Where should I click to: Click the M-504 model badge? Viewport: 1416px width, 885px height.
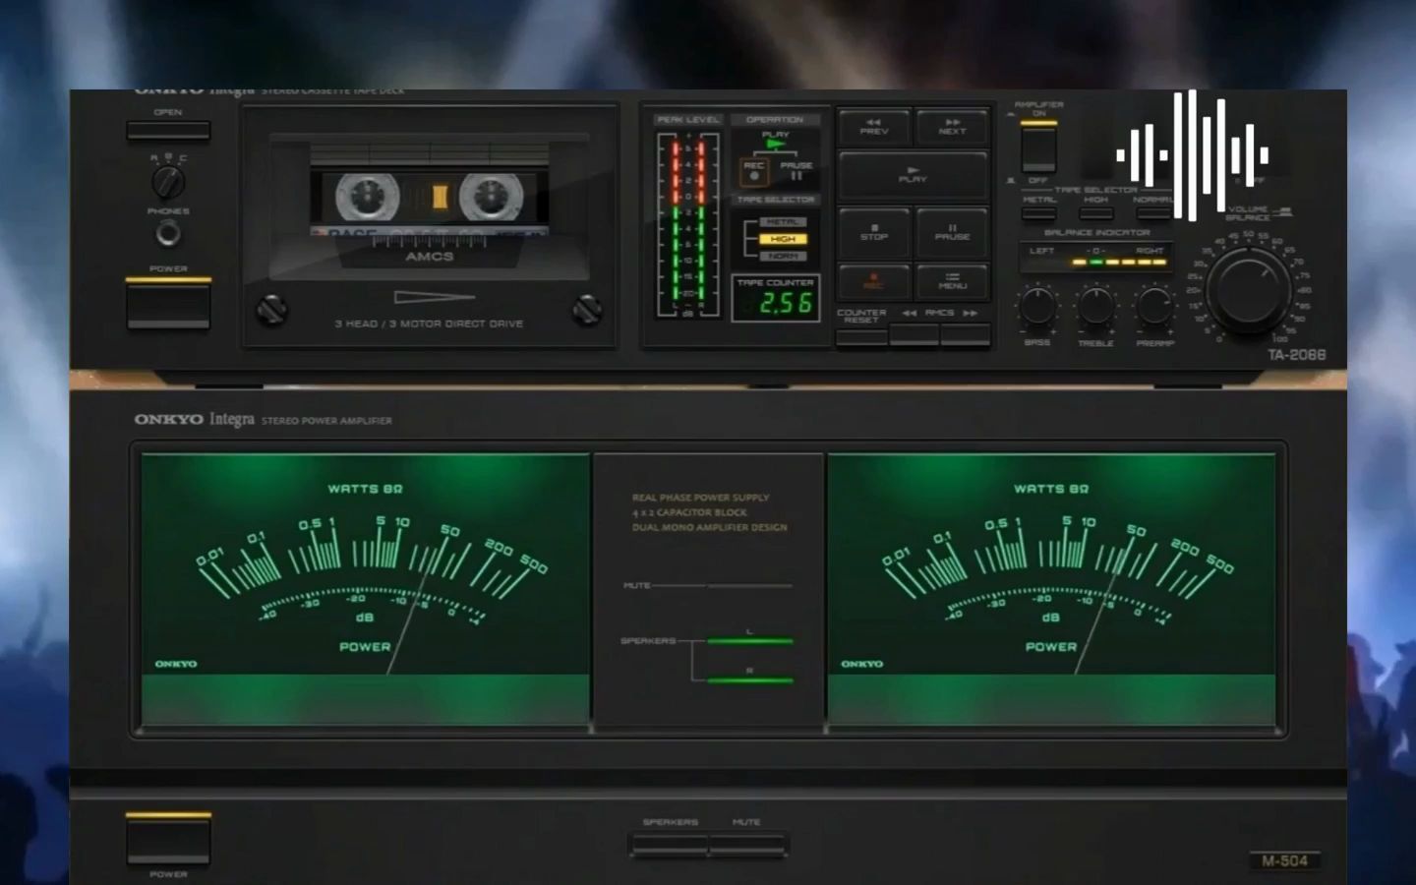pos(1285,860)
